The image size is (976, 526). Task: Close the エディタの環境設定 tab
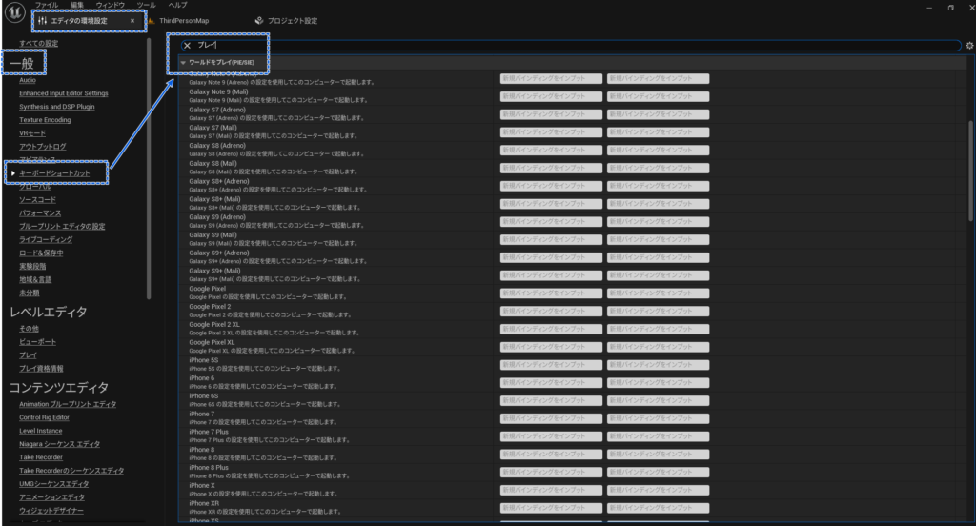point(132,21)
